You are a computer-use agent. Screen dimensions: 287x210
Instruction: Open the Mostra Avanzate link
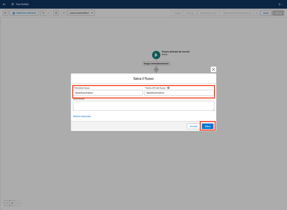(x=82, y=116)
